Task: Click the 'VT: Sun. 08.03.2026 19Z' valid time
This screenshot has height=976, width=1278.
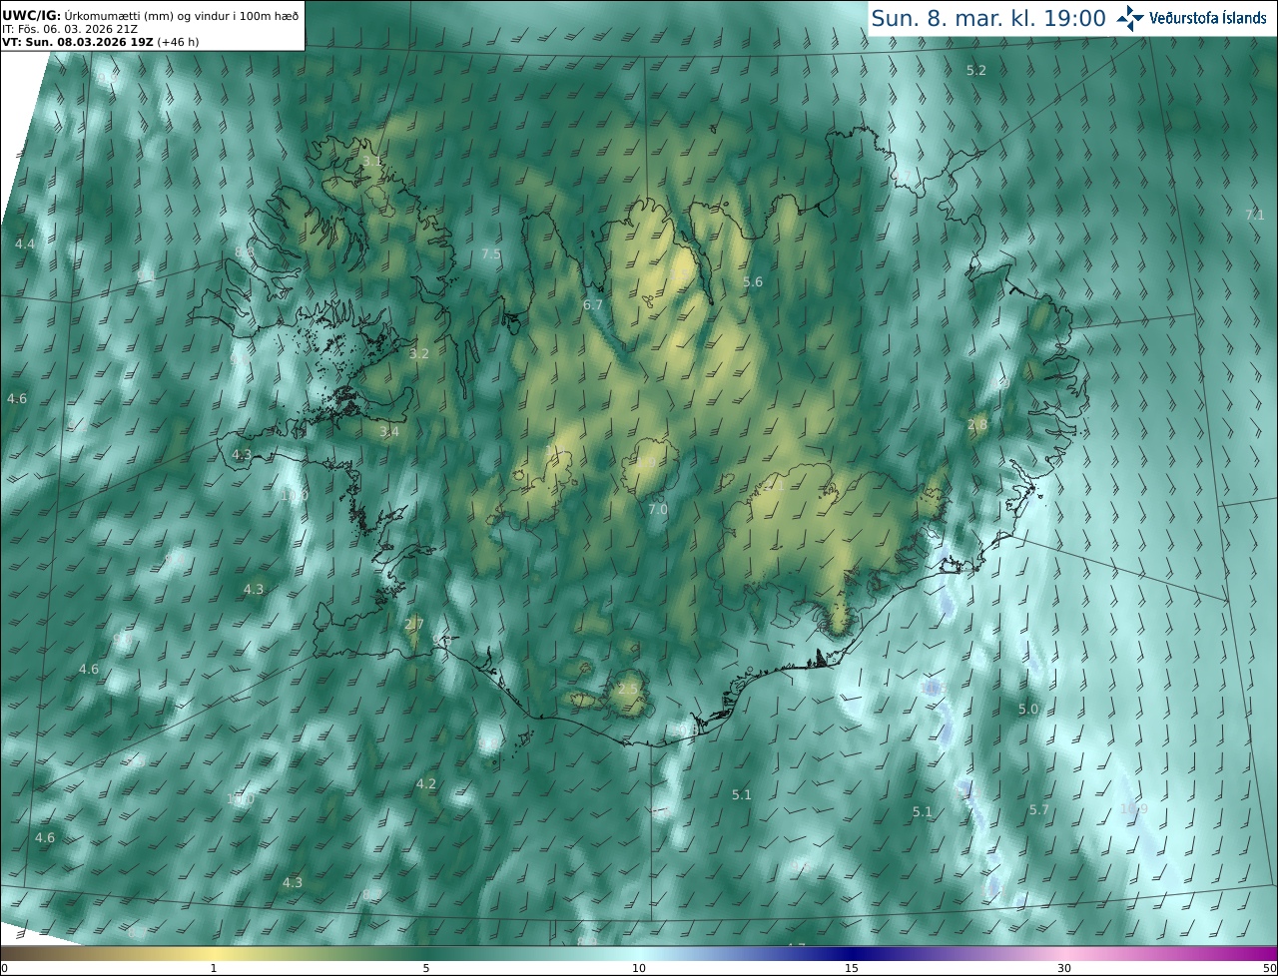Action: point(77,43)
